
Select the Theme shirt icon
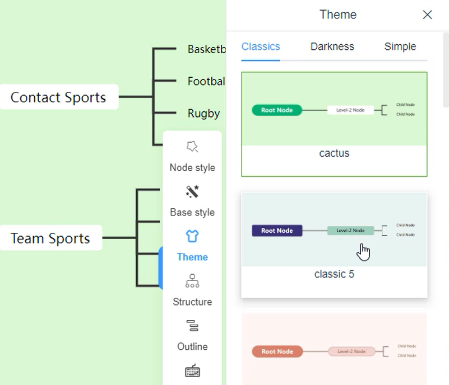coord(192,237)
